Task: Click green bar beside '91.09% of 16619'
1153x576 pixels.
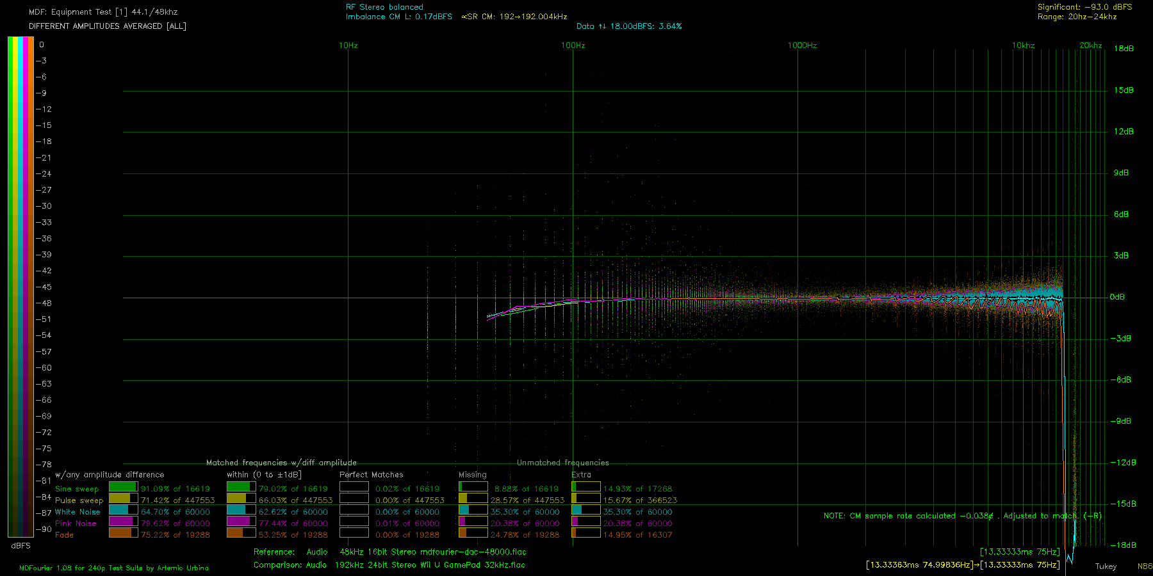Action: tap(123, 486)
